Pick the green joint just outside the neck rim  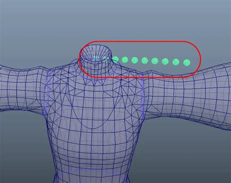click(x=115, y=59)
